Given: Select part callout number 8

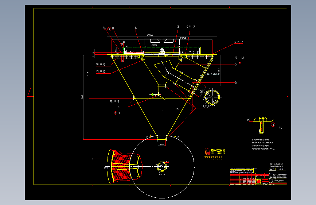Looking at the screenshot, I should (x=113, y=28).
